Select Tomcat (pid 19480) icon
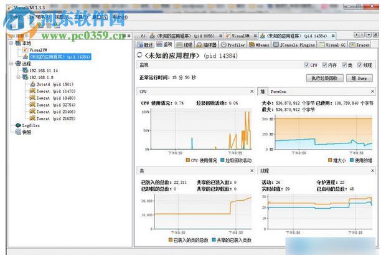 [32, 98]
